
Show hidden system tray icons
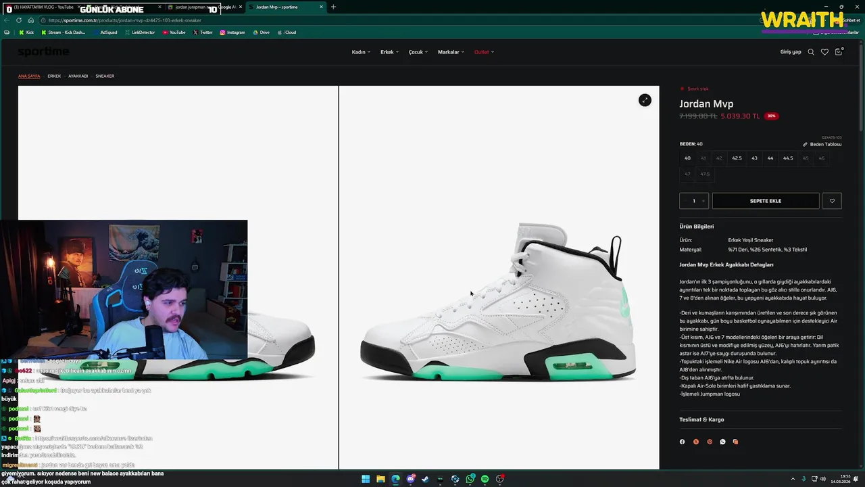pyautogui.click(x=793, y=479)
